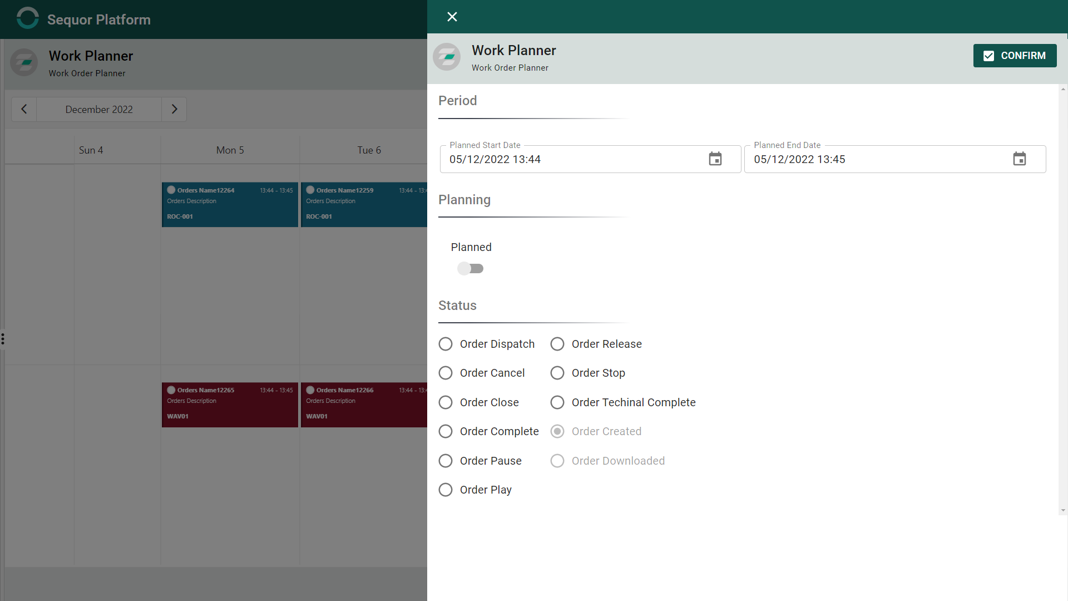Open calendar picker for Planned Start Date
Image resolution: width=1068 pixels, height=601 pixels.
pos(715,159)
